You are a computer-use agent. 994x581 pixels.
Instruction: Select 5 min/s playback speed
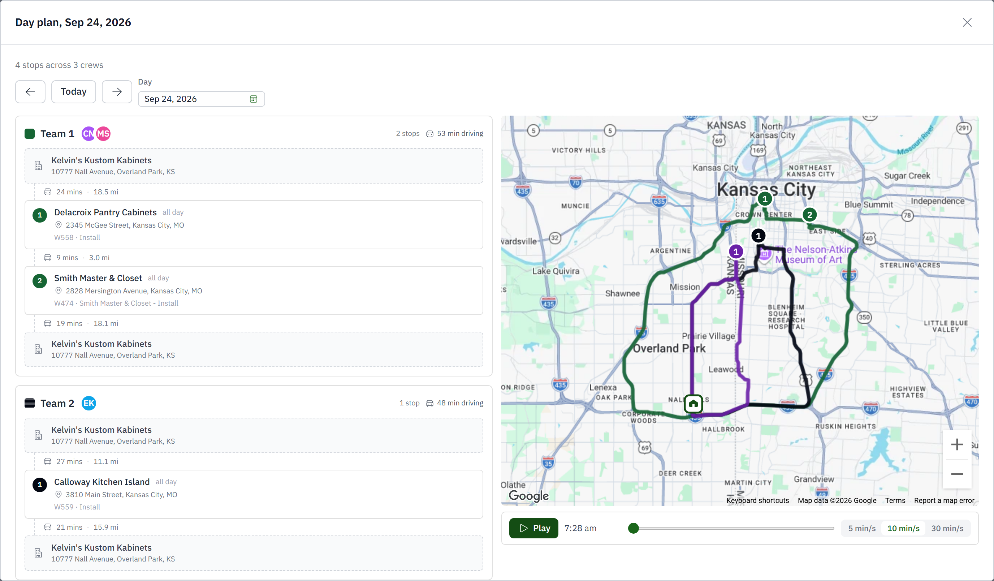click(x=862, y=528)
